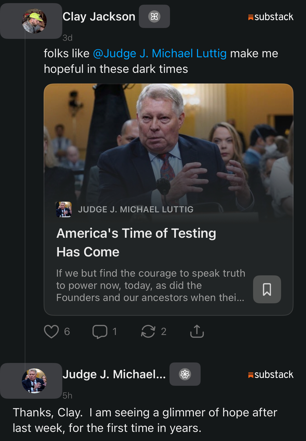Click the Substack logo on Judge's reply

click(x=271, y=375)
